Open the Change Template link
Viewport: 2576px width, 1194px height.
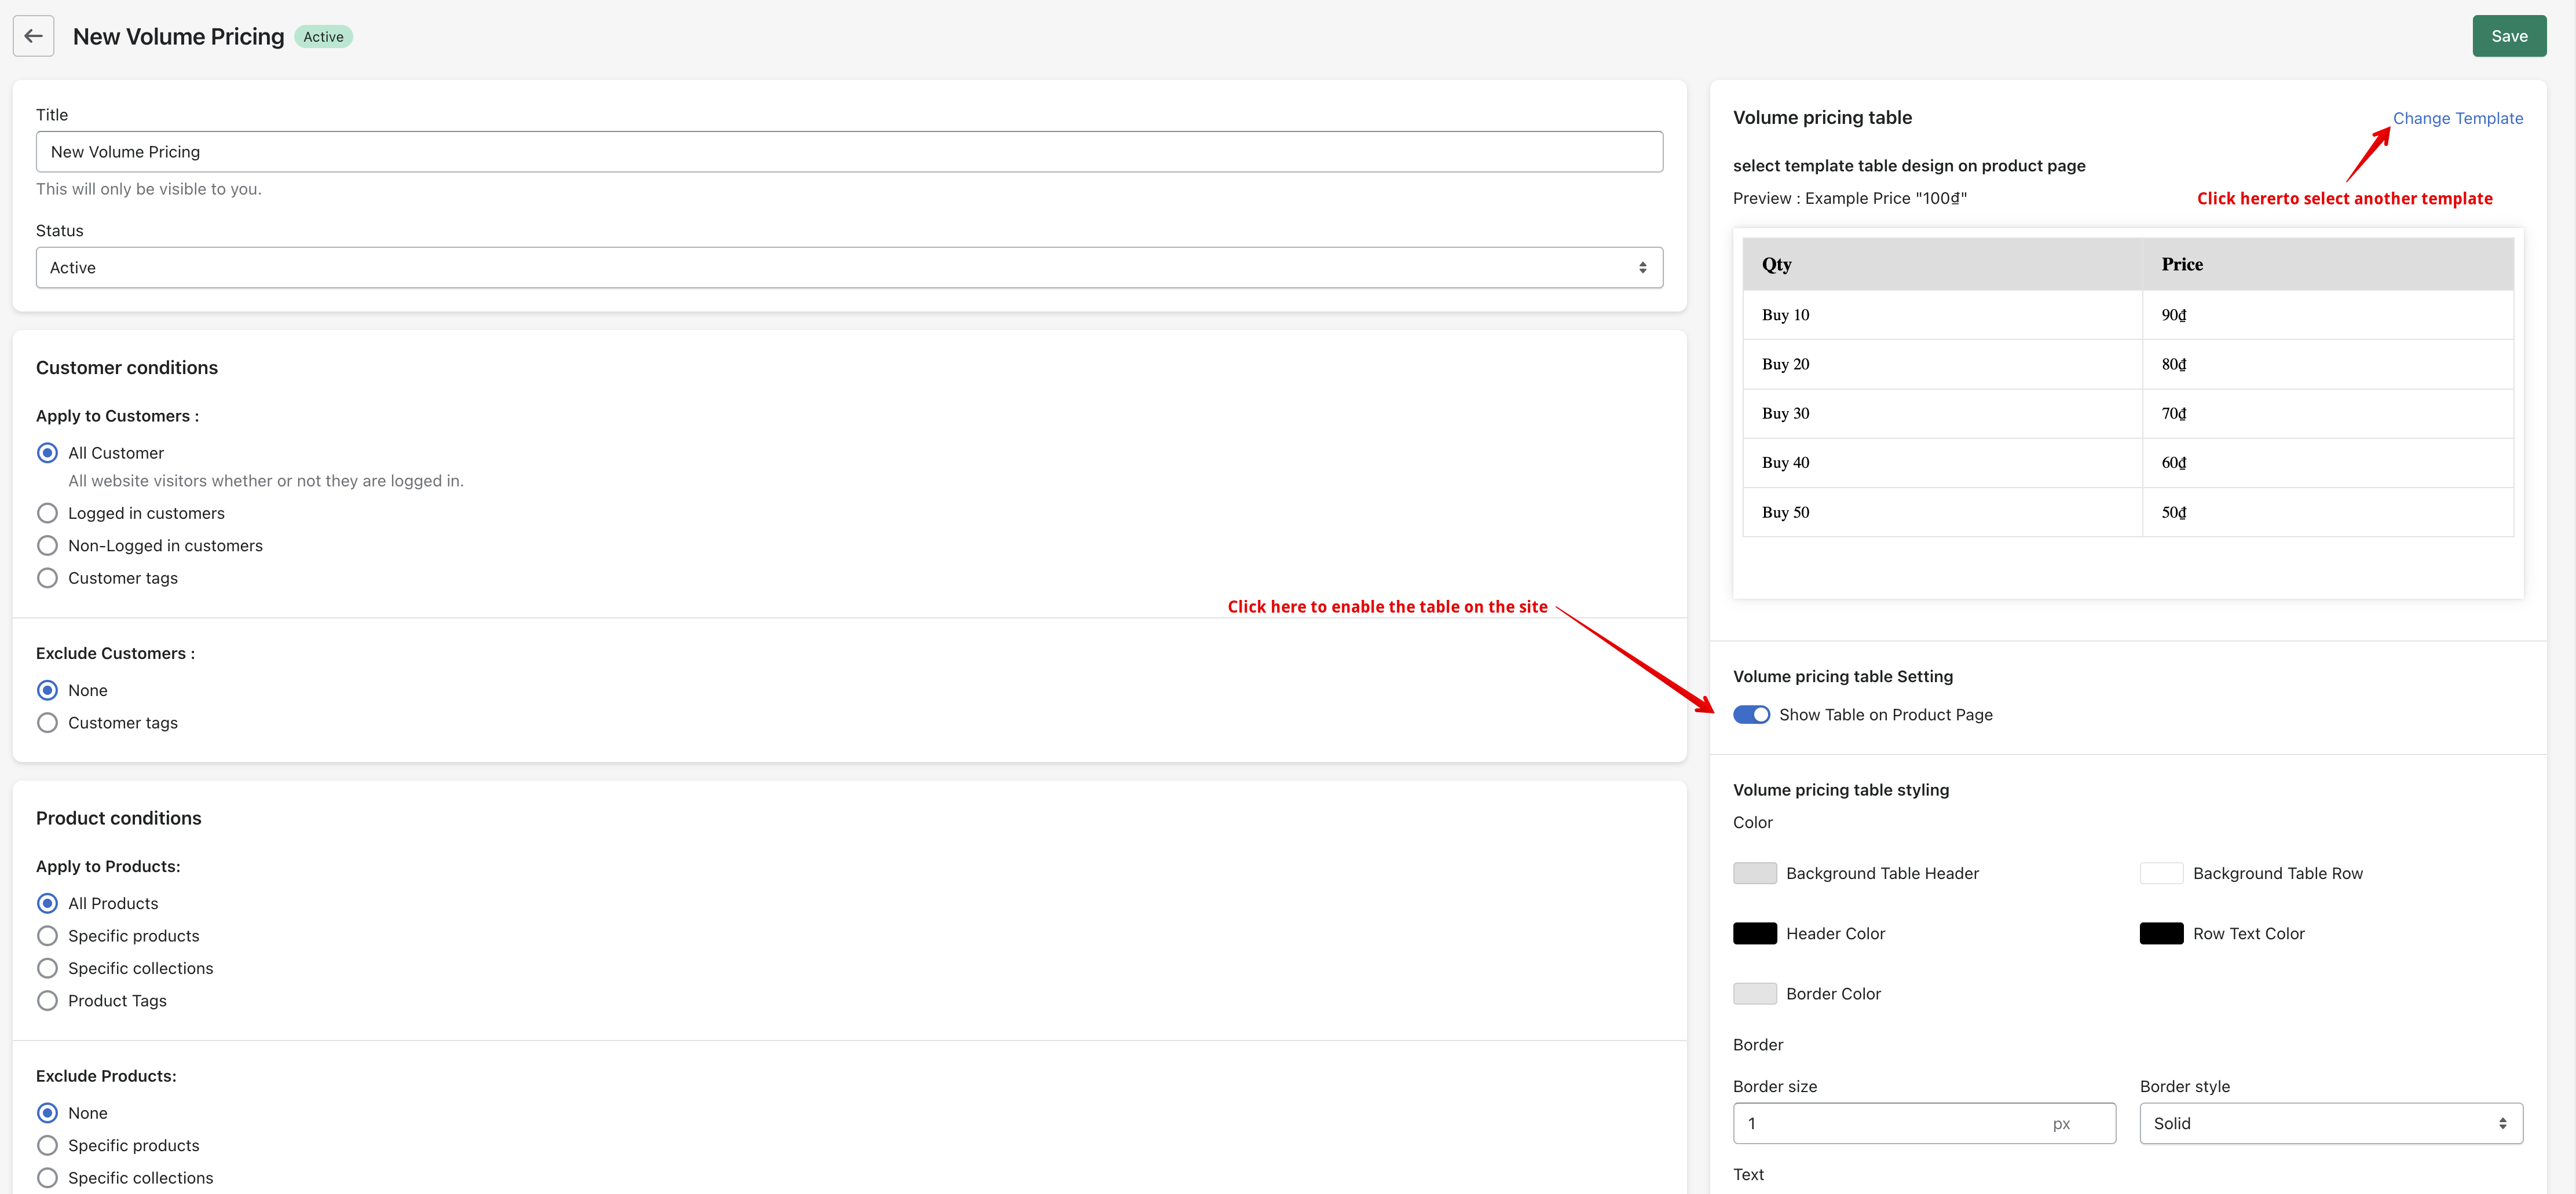(2457, 118)
